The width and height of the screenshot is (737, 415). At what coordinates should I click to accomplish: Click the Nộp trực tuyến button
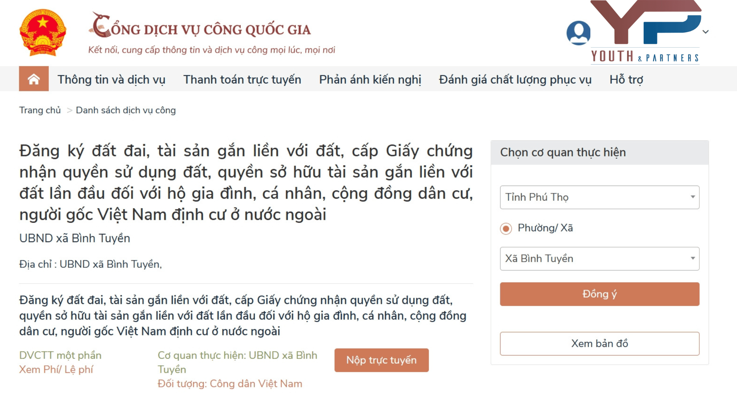381,360
